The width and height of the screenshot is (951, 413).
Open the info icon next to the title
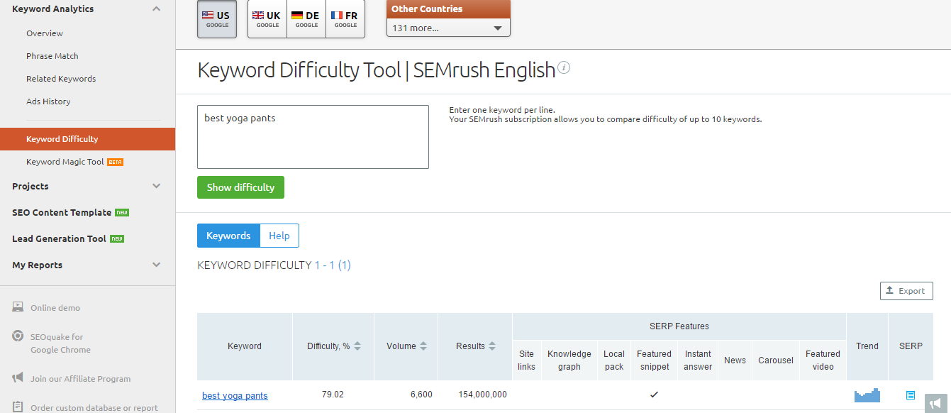564,68
